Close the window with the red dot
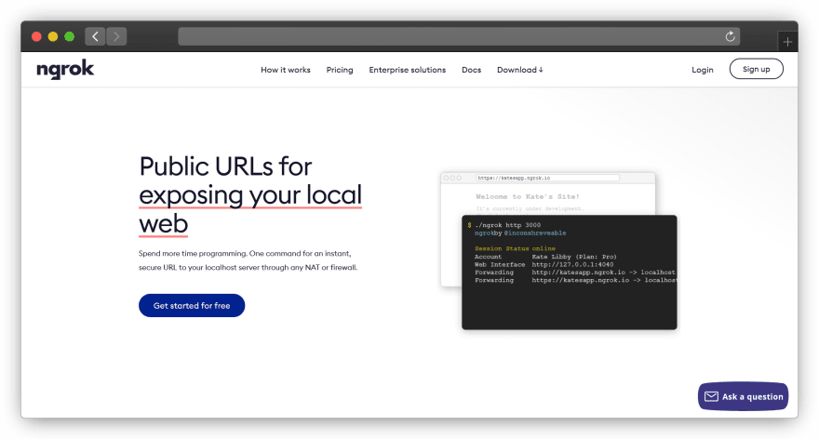 pyautogui.click(x=36, y=36)
